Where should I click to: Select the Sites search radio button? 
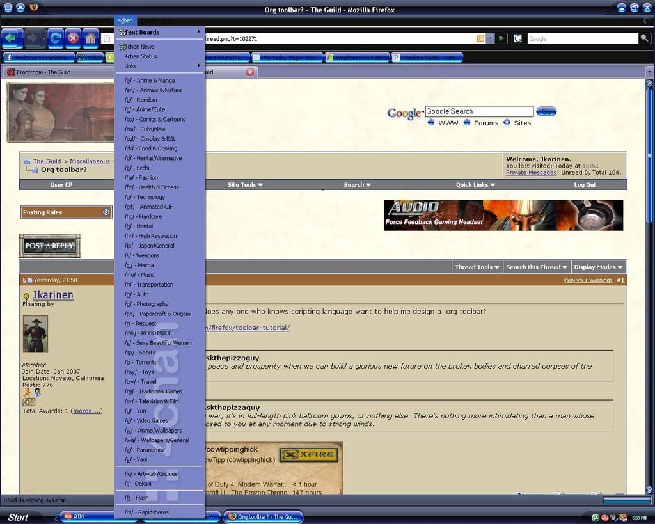[x=507, y=122]
